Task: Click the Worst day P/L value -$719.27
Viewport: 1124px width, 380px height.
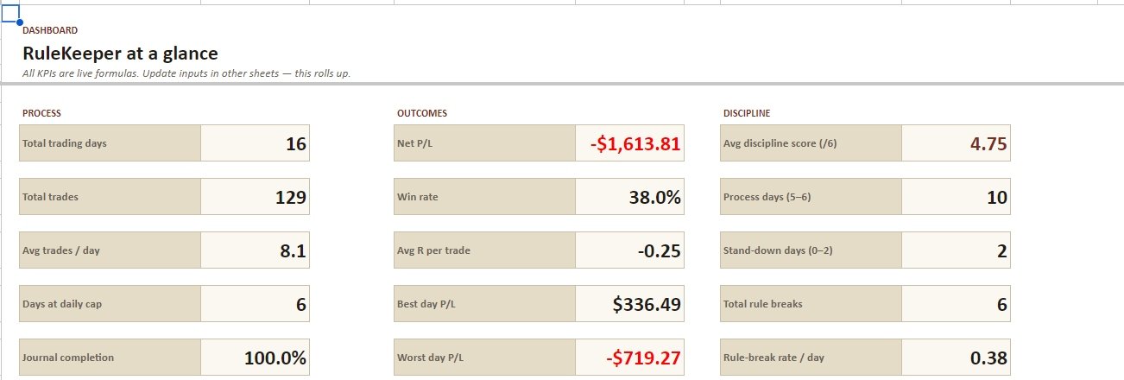Action: coord(629,358)
